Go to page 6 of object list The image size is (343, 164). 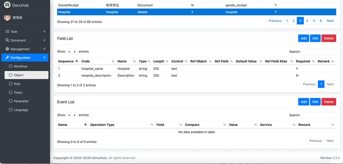(321, 21)
